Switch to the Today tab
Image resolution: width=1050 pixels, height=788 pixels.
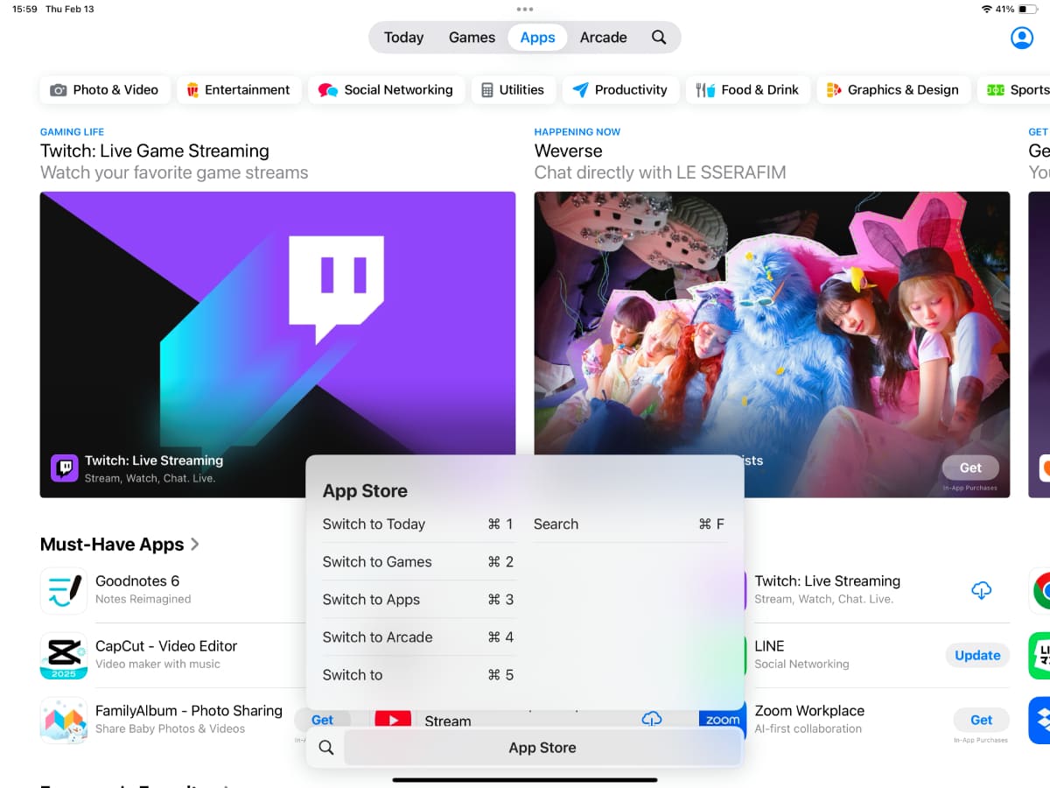[x=403, y=38]
